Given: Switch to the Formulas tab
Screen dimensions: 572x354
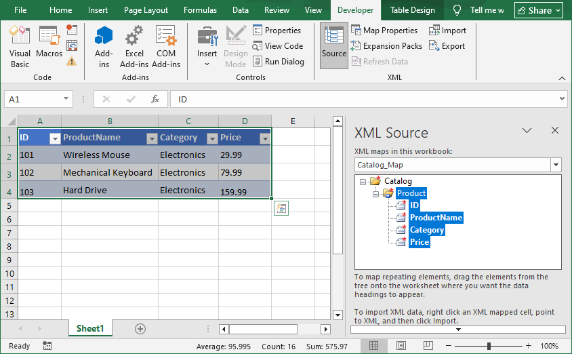Looking at the screenshot, I should [x=201, y=10].
